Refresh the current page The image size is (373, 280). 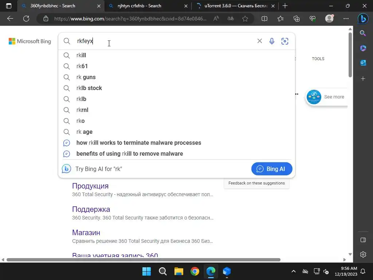click(x=26, y=19)
